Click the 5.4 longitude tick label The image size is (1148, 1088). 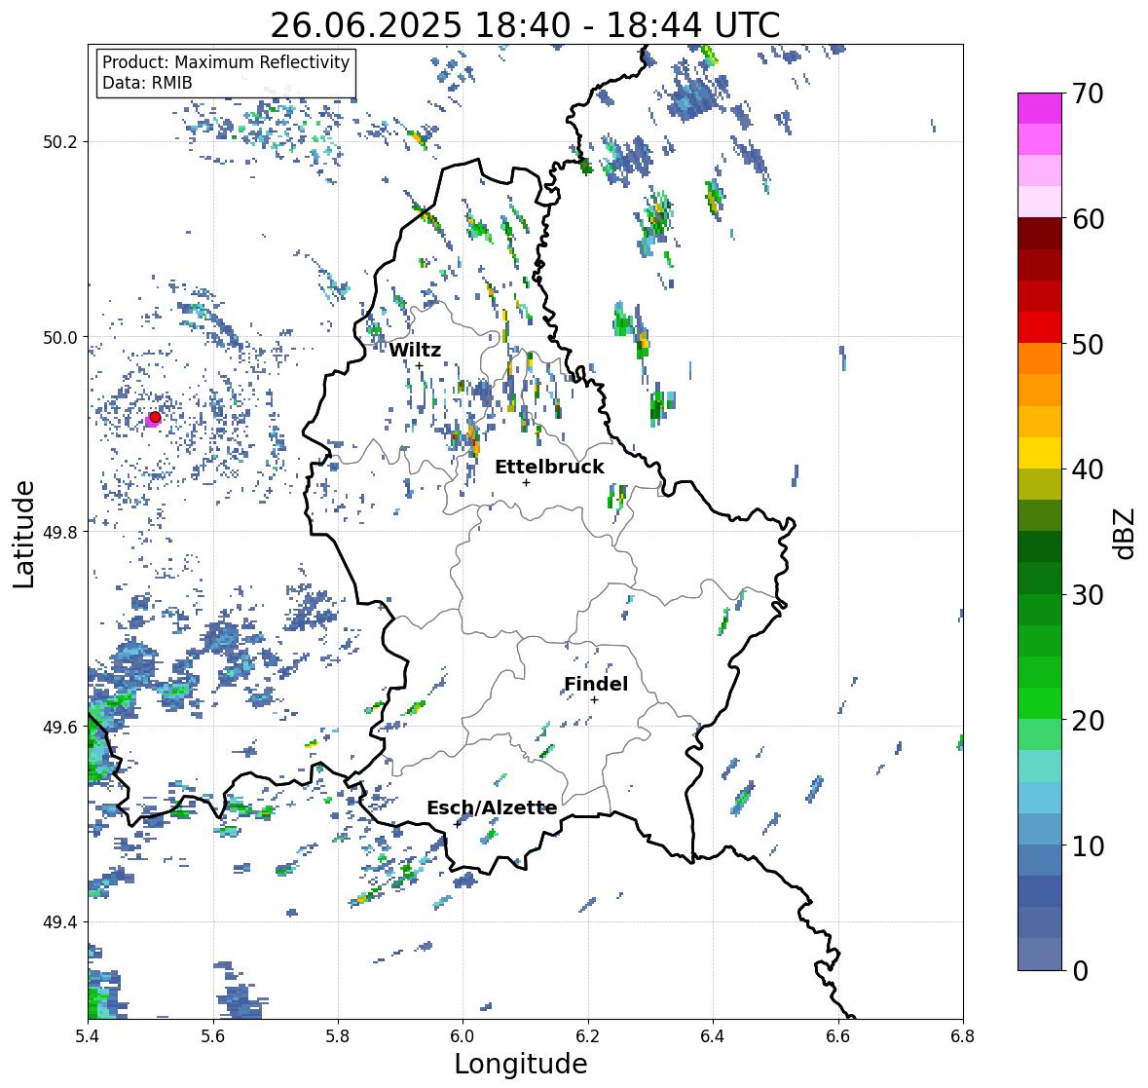coord(88,1036)
